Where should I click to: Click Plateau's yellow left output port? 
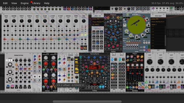click(118, 18)
